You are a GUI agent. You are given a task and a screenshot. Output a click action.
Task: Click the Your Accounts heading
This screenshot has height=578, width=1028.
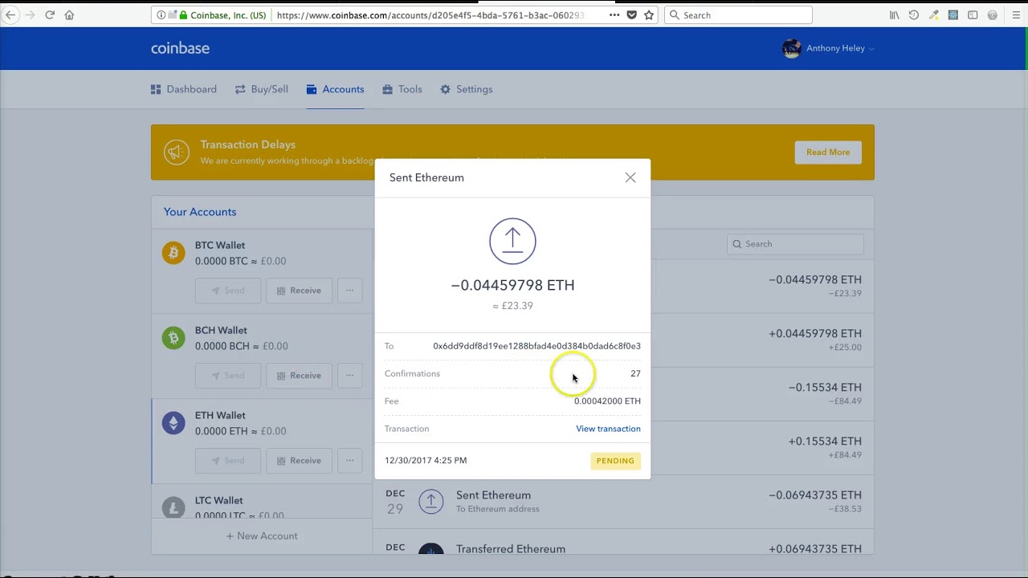(200, 212)
